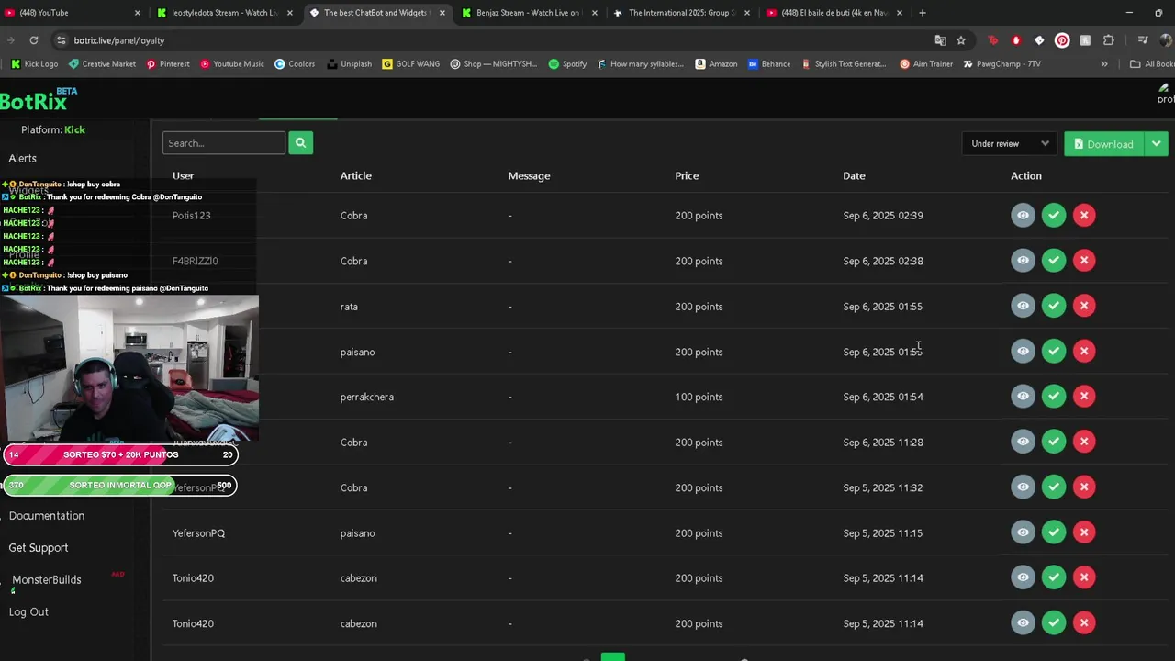Open a new browser tab
Image resolution: width=1175 pixels, height=661 pixels.
coord(922,13)
